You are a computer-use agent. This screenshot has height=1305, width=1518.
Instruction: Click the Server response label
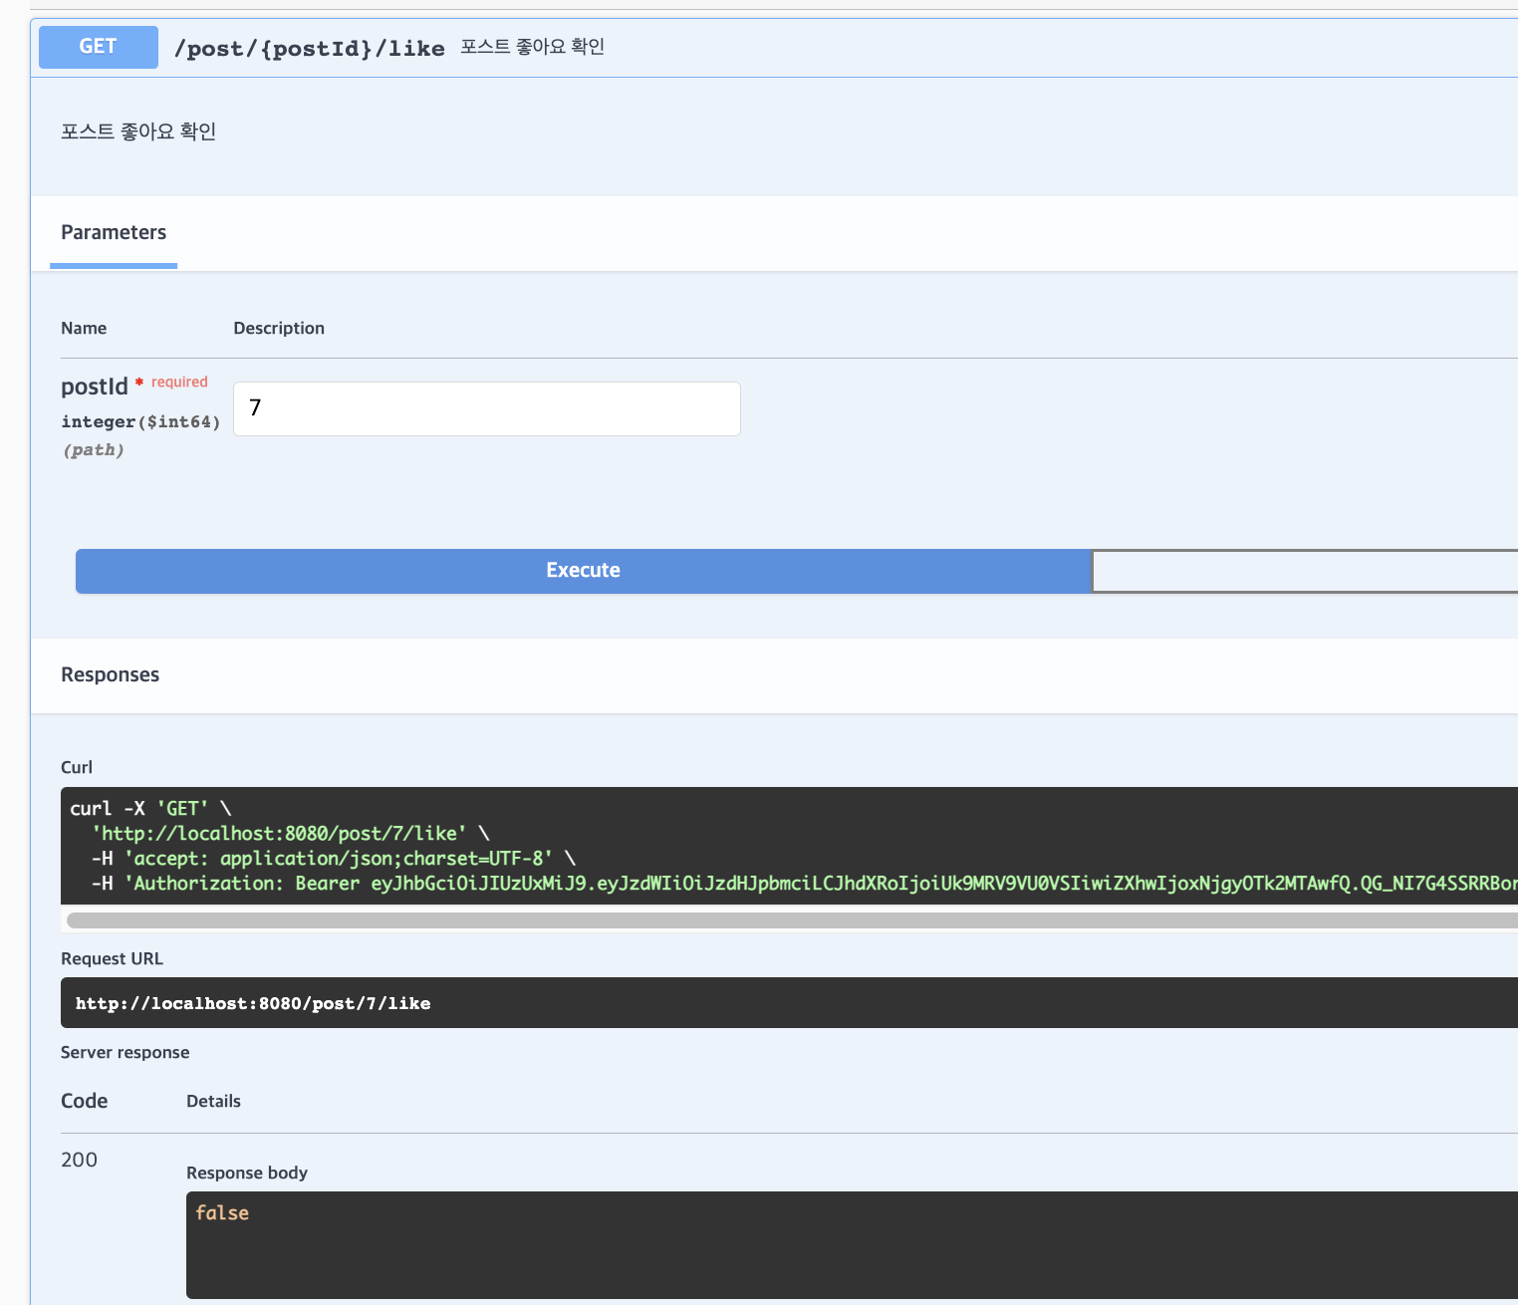[126, 1052]
